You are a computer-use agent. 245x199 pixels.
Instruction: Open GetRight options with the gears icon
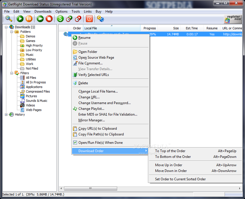101,19
